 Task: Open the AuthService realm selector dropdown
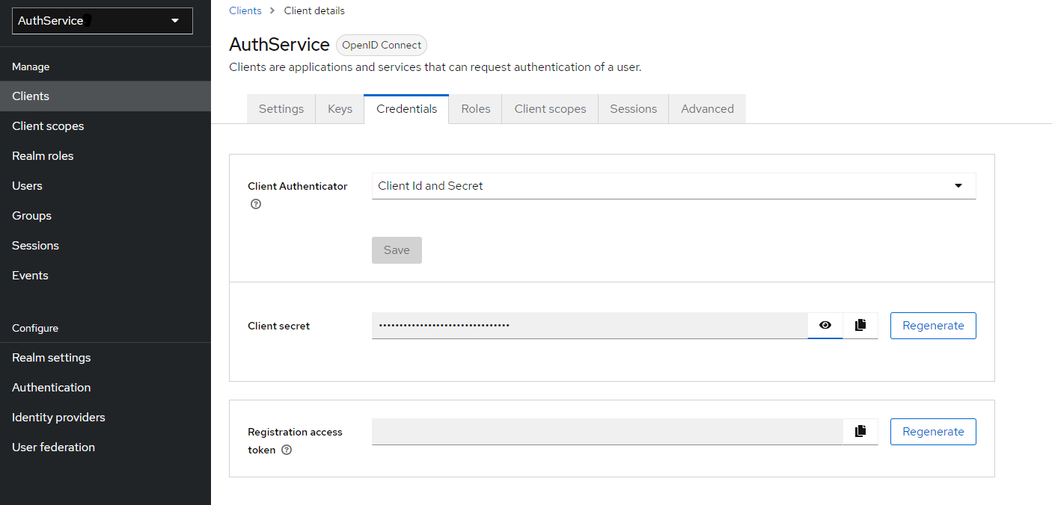pos(103,21)
